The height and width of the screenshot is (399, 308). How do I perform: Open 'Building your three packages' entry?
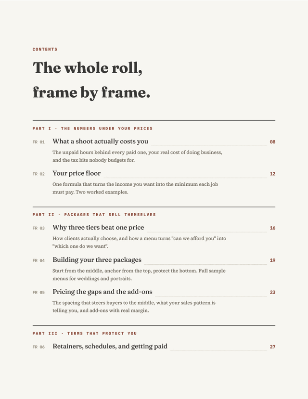pyautogui.click(x=97, y=260)
